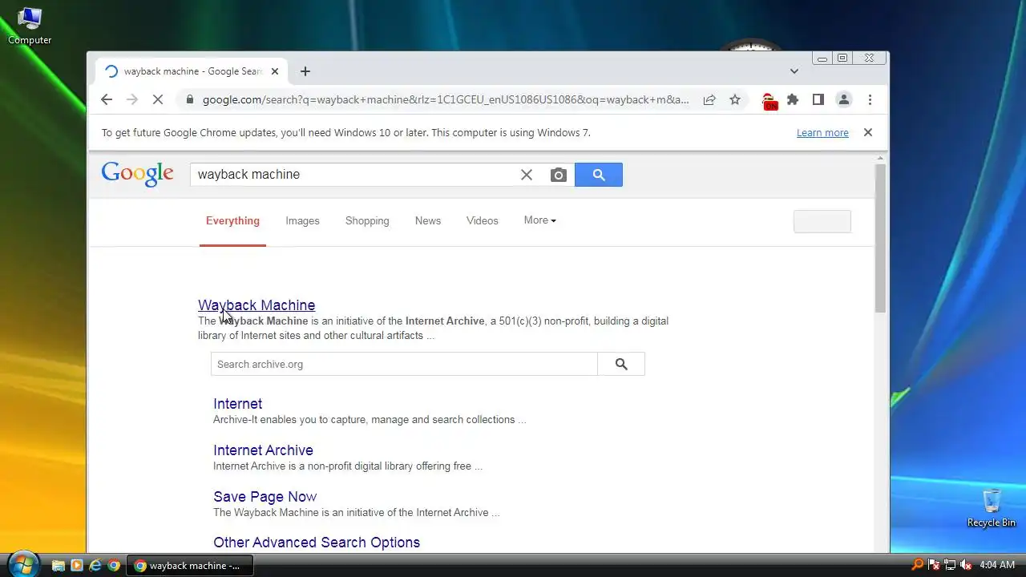The height and width of the screenshot is (577, 1026).
Task: Open Chrome's three-dot menu
Action: coord(870,99)
